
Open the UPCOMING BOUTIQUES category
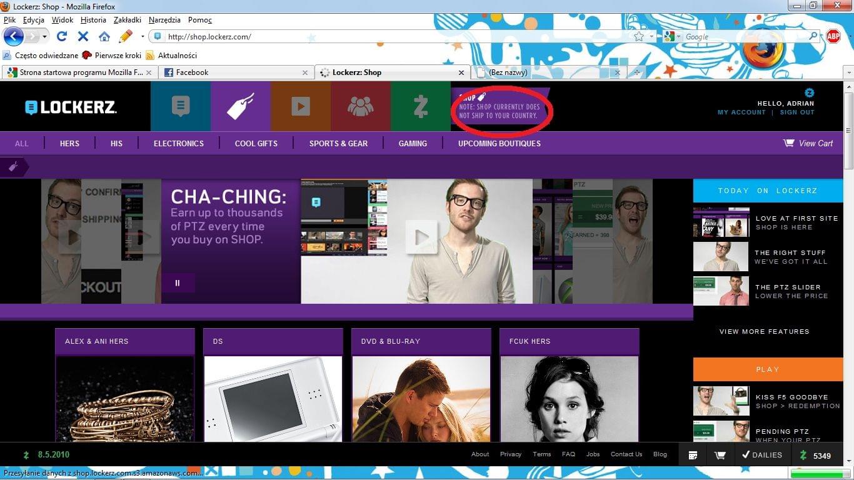click(500, 144)
